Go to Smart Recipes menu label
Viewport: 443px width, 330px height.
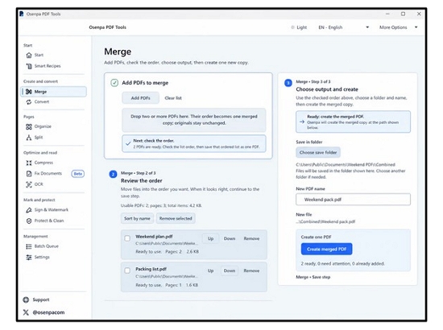coord(48,66)
